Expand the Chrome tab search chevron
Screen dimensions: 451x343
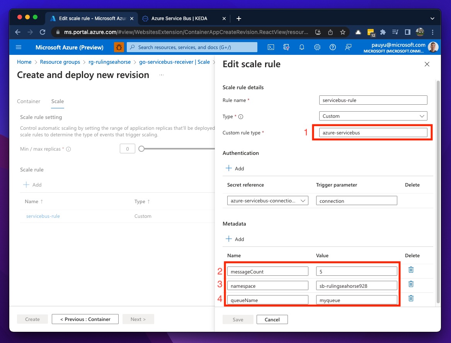(432, 18)
